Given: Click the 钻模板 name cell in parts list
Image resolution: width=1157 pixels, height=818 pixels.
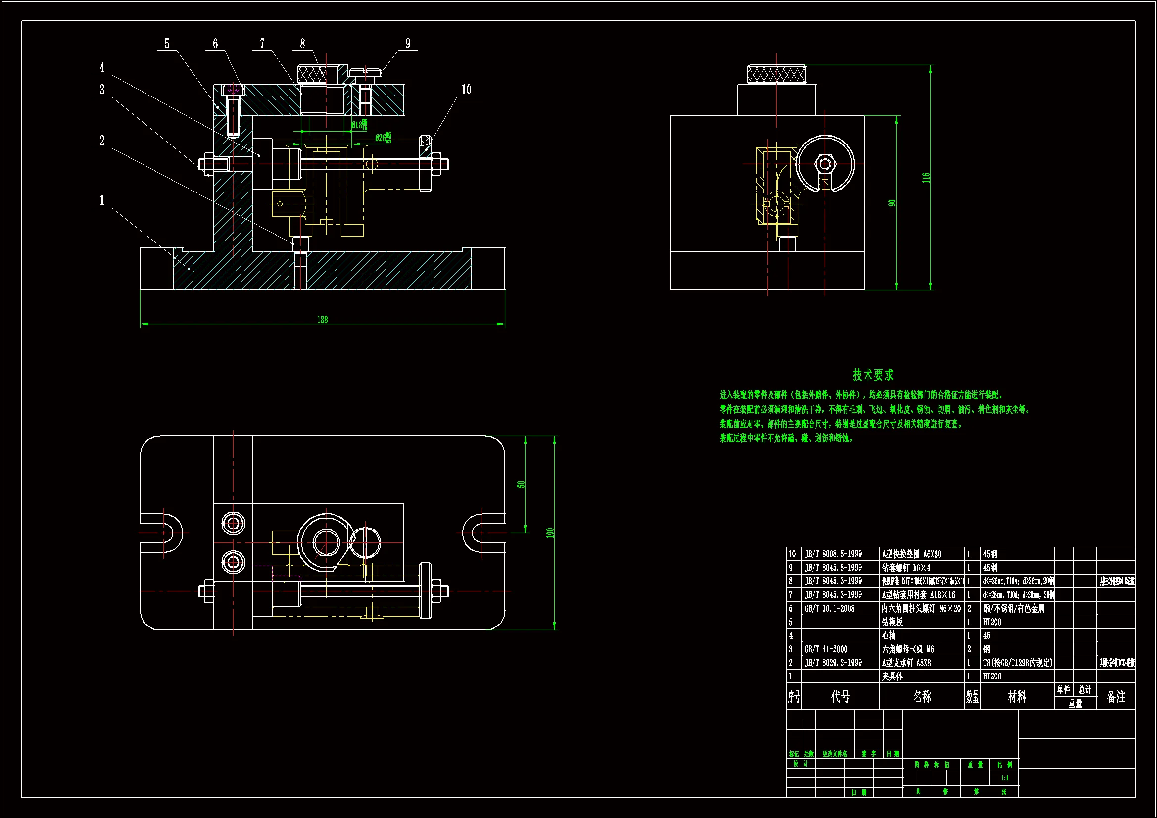Looking at the screenshot, I should click(x=892, y=622).
